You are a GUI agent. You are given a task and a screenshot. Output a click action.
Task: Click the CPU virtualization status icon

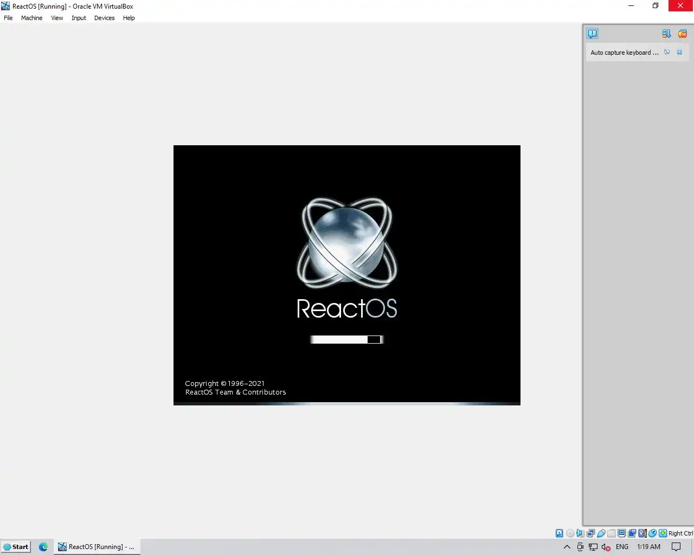click(x=642, y=533)
